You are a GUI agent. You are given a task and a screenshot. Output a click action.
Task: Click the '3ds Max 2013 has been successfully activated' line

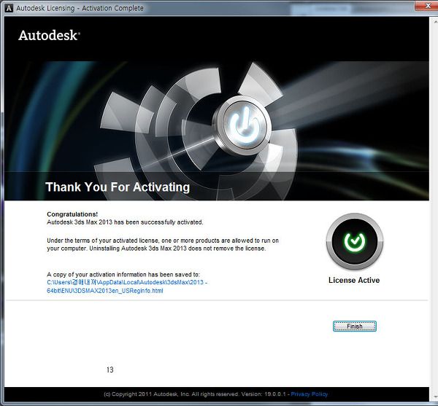[x=125, y=222]
